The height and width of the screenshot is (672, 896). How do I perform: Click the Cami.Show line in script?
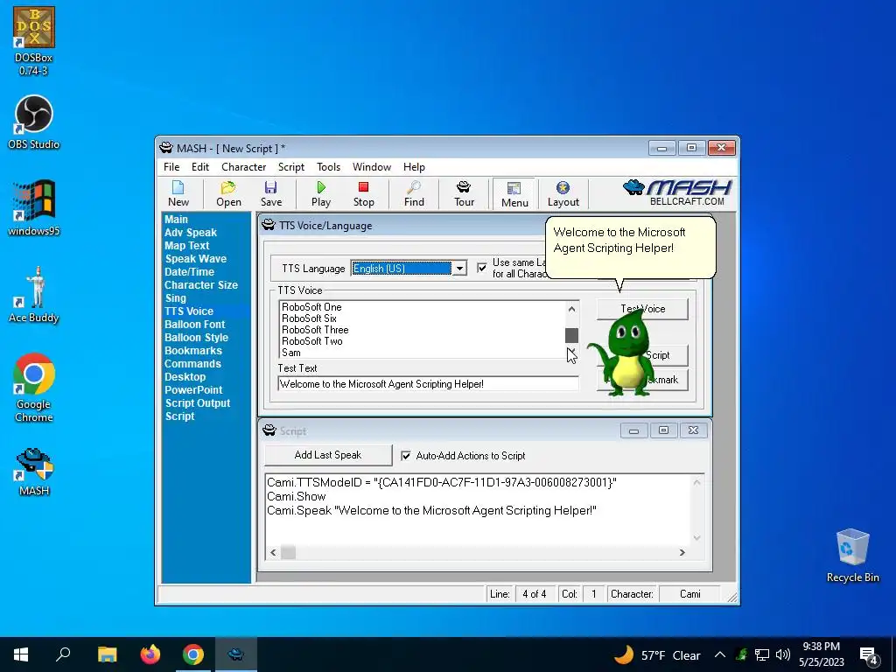coord(296,497)
